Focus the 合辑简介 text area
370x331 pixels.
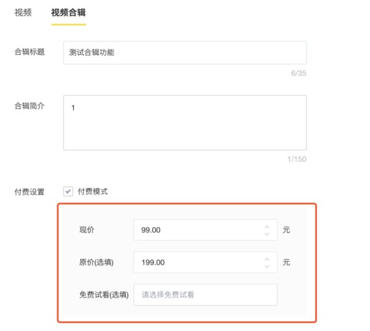point(184,123)
